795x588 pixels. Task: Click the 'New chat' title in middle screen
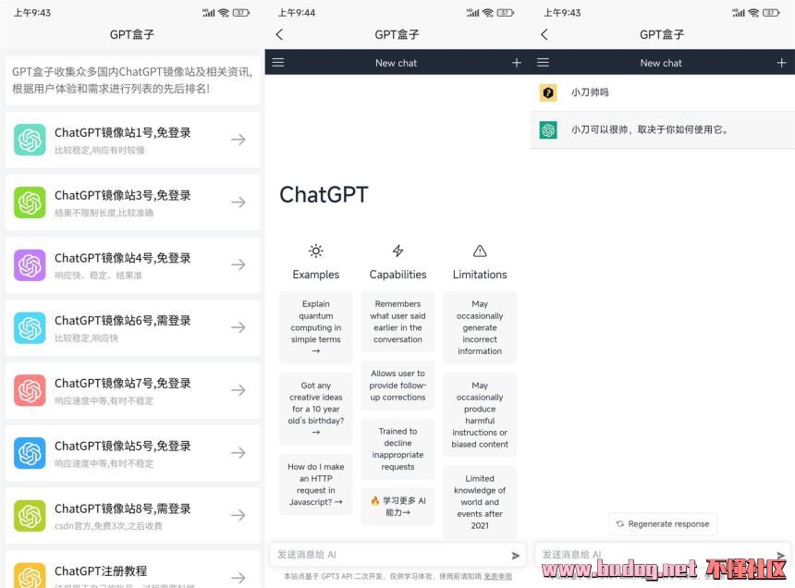[x=396, y=63]
